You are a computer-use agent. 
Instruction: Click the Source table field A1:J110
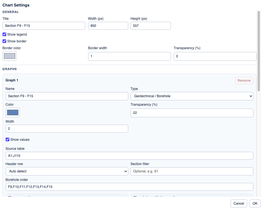pos(129,156)
